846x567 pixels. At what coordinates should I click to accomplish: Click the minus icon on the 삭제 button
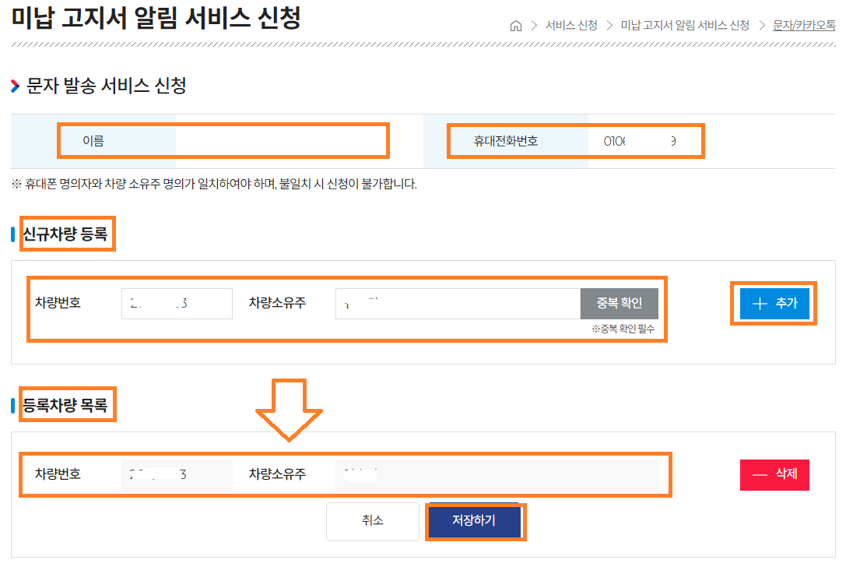(761, 474)
